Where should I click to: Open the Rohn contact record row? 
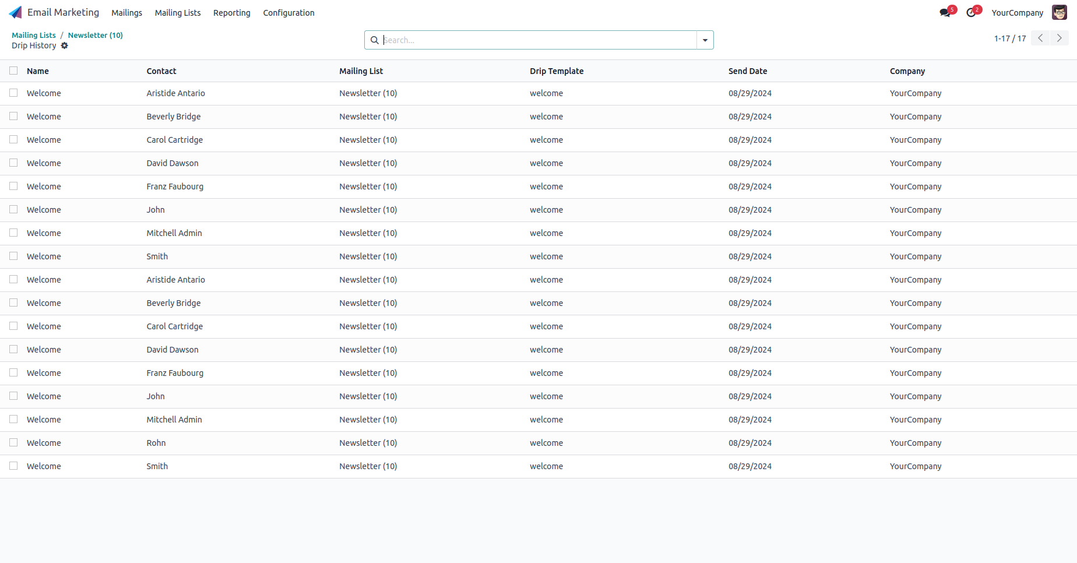pyautogui.click(x=538, y=443)
